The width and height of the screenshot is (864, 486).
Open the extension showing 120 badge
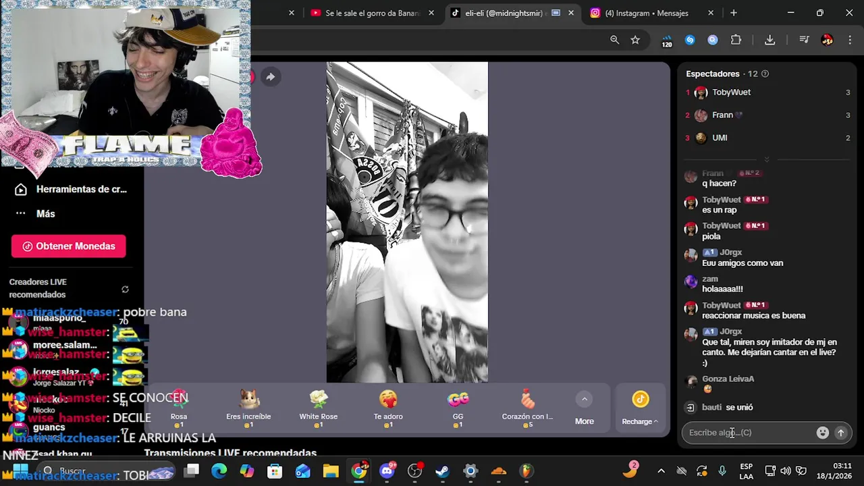click(x=667, y=40)
